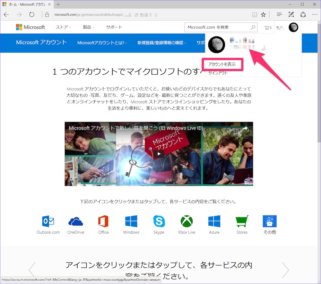Click the lock icon in address bar

point(47,14)
